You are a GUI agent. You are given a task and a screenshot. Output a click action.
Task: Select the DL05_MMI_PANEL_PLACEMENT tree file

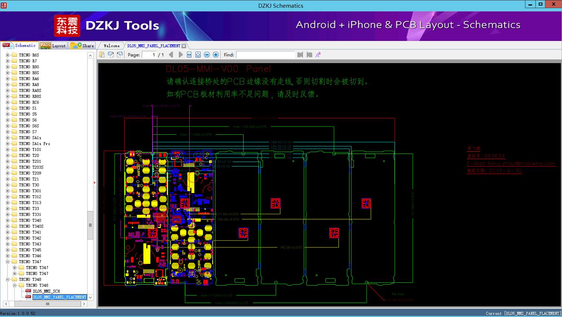(x=59, y=297)
